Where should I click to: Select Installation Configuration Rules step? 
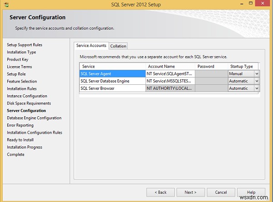point(35,133)
